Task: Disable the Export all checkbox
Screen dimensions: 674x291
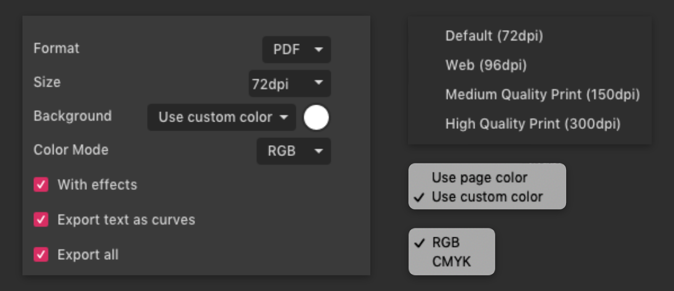Action: click(41, 255)
